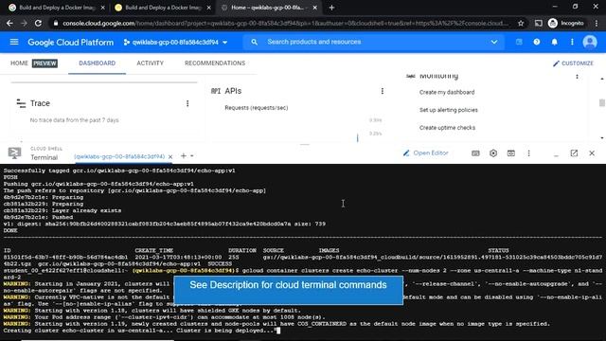Go back using browser back arrow
The height and width of the screenshot is (341, 606).
click(x=9, y=23)
